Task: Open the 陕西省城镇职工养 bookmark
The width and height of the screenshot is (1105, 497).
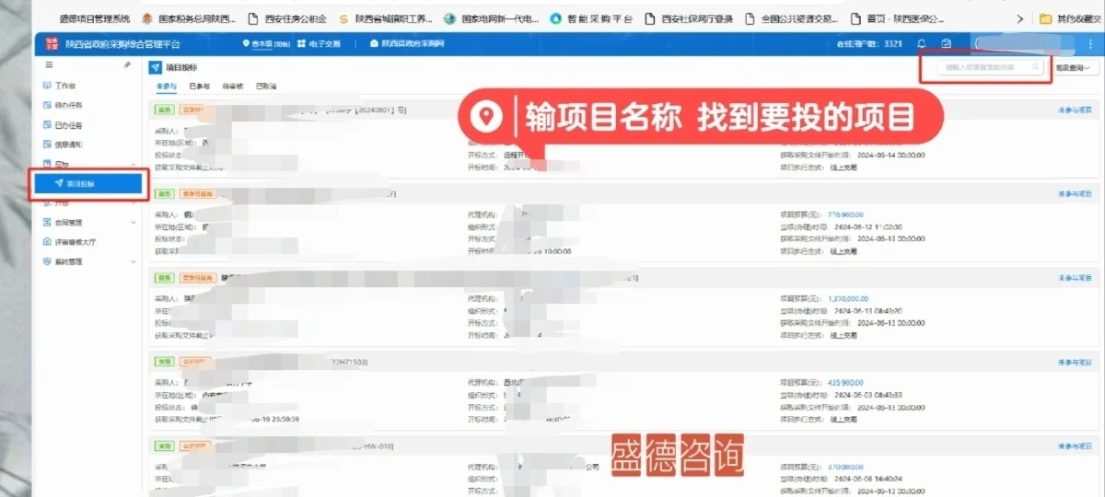Action: [384, 18]
